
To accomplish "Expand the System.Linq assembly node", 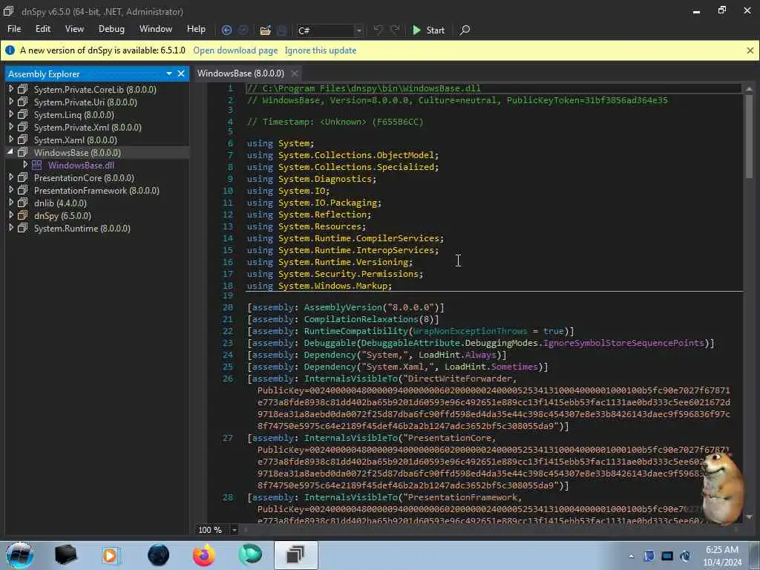I will point(10,114).
